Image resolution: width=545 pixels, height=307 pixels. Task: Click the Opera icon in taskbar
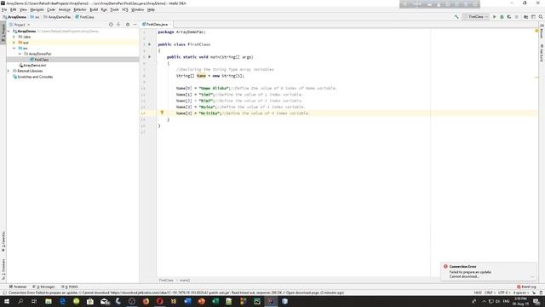pyautogui.click(x=159, y=301)
